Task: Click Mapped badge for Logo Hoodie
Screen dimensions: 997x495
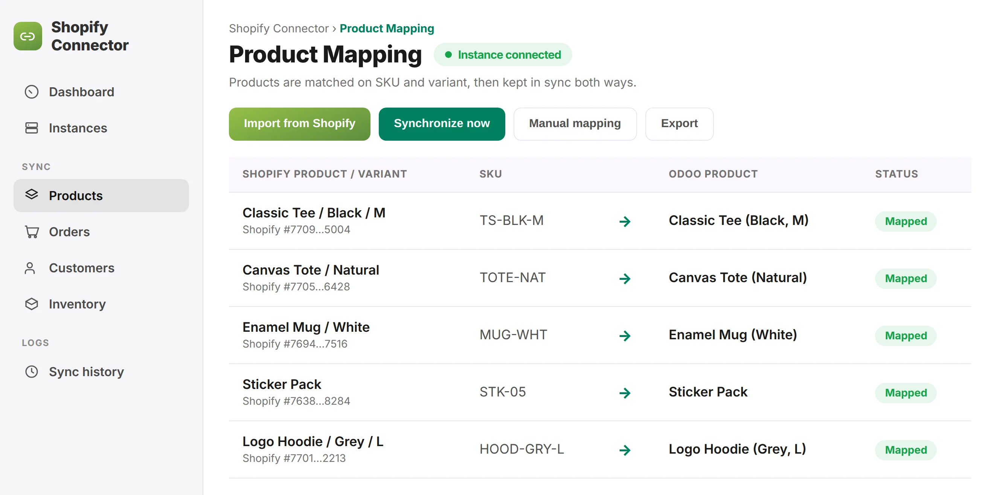Action: pos(906,450)
